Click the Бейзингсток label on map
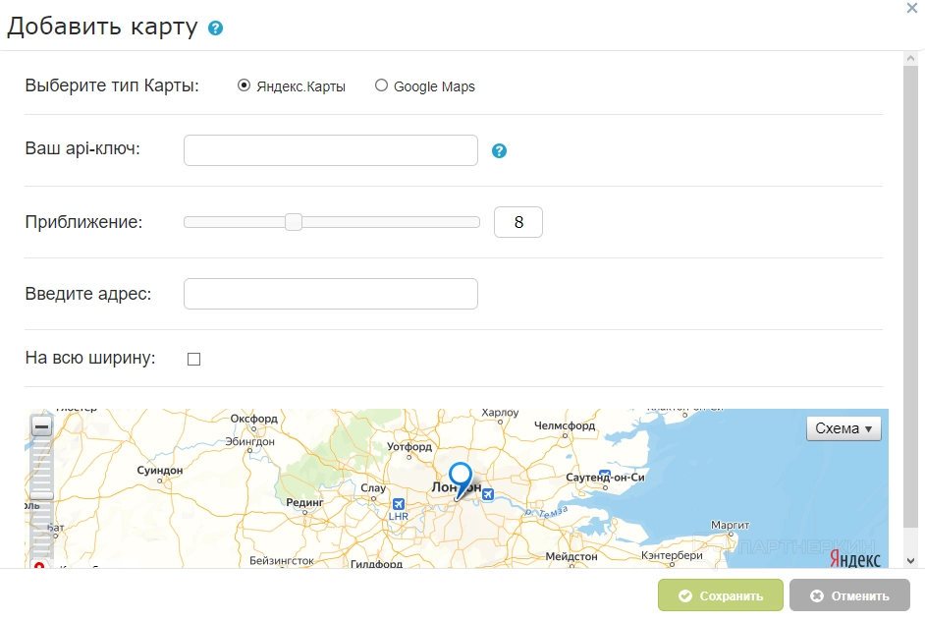Image resolution: width=925 pixels, height=622 pixels. pos(282,560)
